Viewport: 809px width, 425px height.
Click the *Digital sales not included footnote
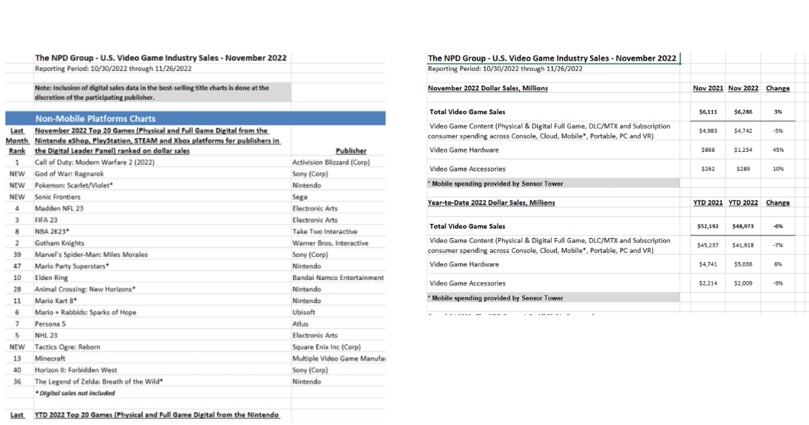[75, 393]
